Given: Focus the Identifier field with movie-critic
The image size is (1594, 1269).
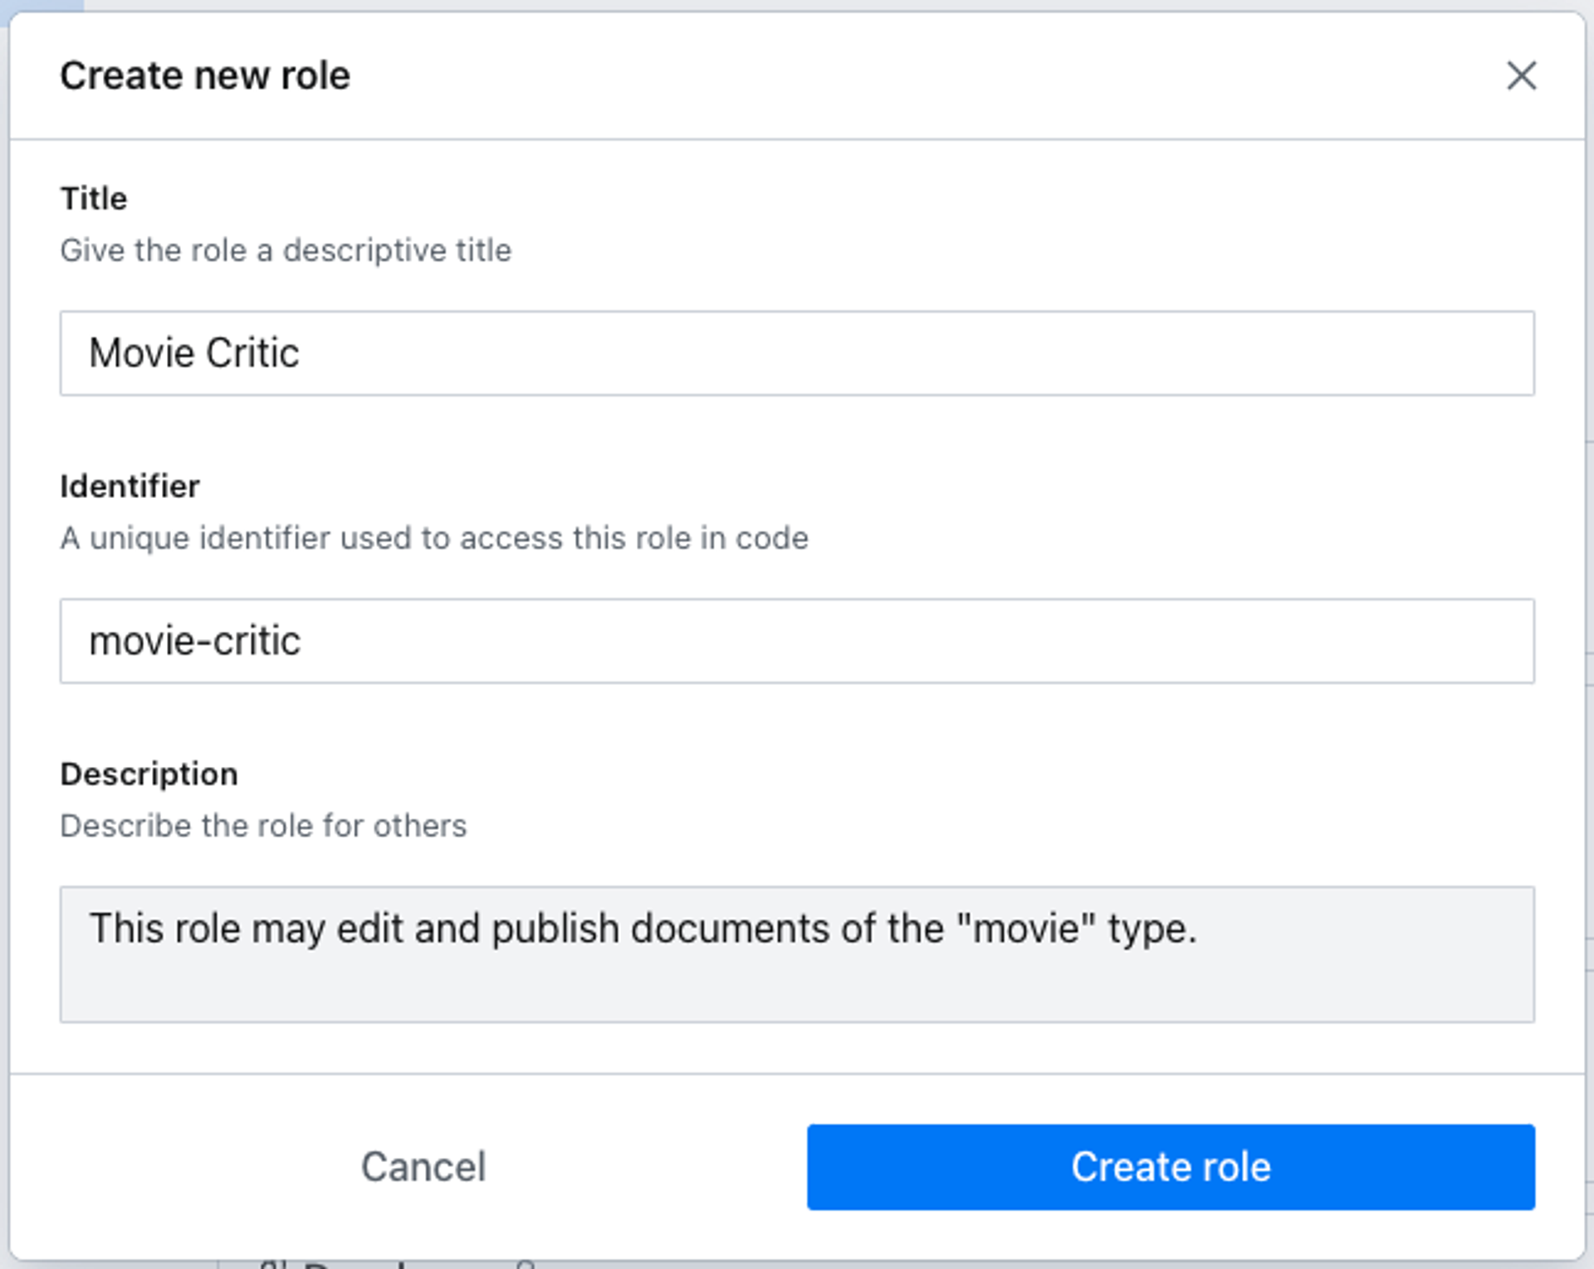Looking at the screenshot, I should pos(797,641).
